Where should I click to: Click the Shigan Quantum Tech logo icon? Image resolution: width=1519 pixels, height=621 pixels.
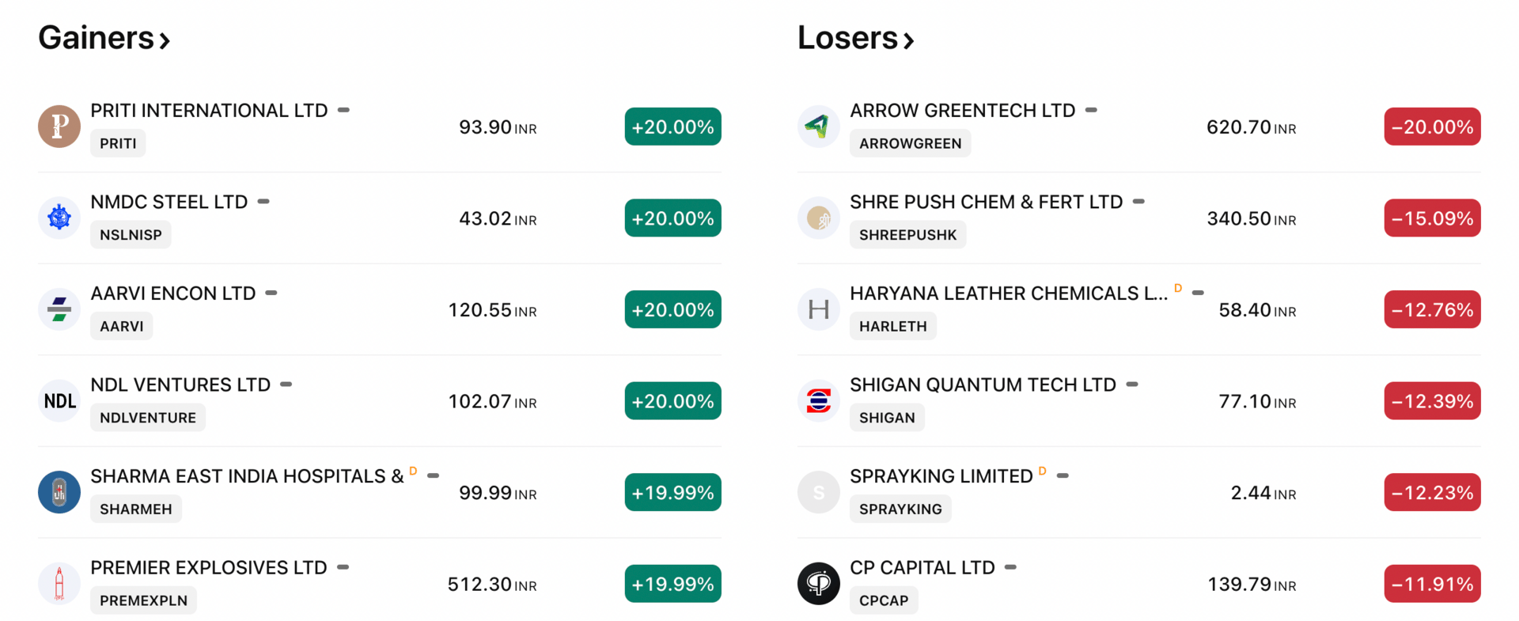tap(819, 401)
